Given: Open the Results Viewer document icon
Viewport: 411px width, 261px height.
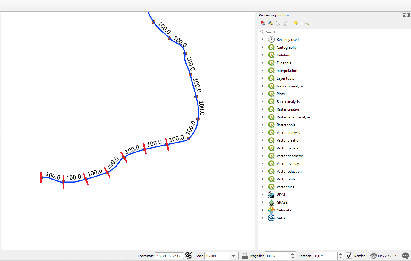Looking at the screenshot, I should [285, 23].
